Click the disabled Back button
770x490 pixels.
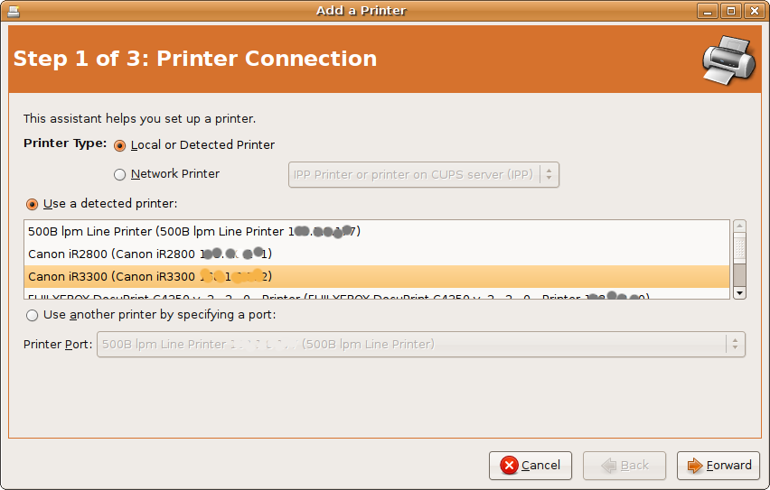click(x=624, y=466)
